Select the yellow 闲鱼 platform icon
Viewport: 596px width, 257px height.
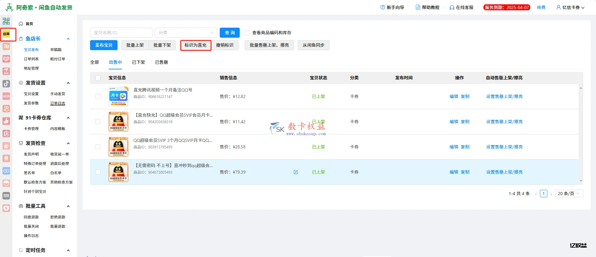point(6,34)
